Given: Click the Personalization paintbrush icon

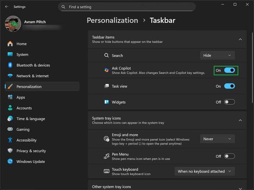Looking at the screenshot, I should click(x=10, y=86).
